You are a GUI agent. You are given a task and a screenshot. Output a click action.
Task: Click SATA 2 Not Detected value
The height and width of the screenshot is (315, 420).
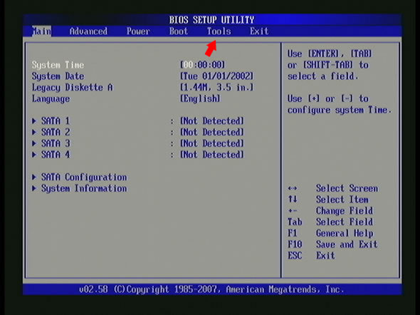(212, 132)
